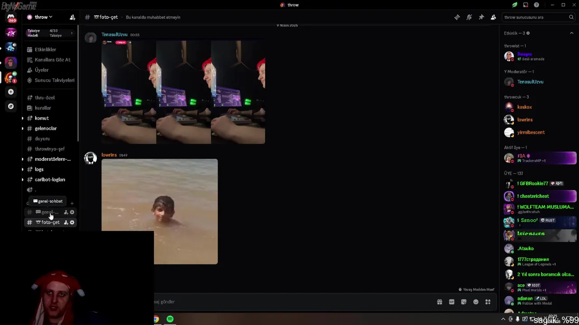This screenshot has height=325, width=579.
Task: Open Spotify from the taskbar
Action: (170, 319)
